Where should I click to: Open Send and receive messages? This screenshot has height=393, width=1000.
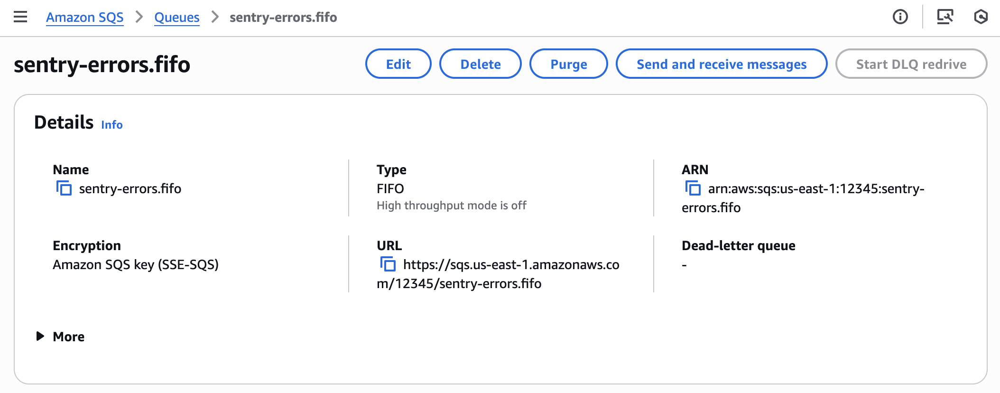pyautogui.click(x=721, y=64)
